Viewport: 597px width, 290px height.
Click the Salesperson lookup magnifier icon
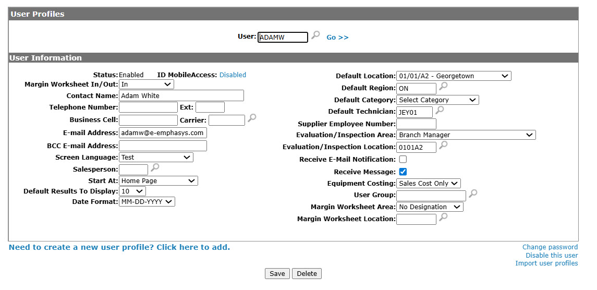coord(155,167)
